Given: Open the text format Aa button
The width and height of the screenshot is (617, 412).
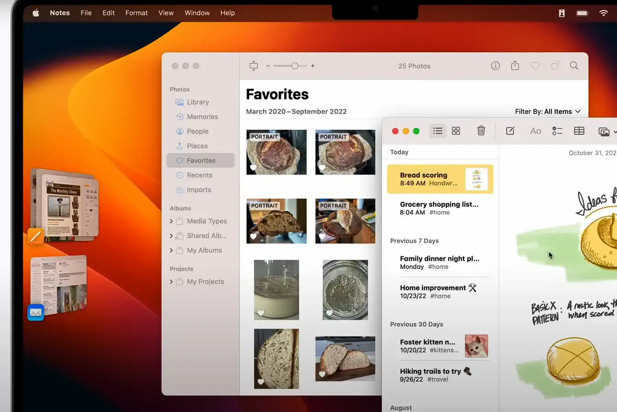Looking at the screenshot, I should (535, 131).
